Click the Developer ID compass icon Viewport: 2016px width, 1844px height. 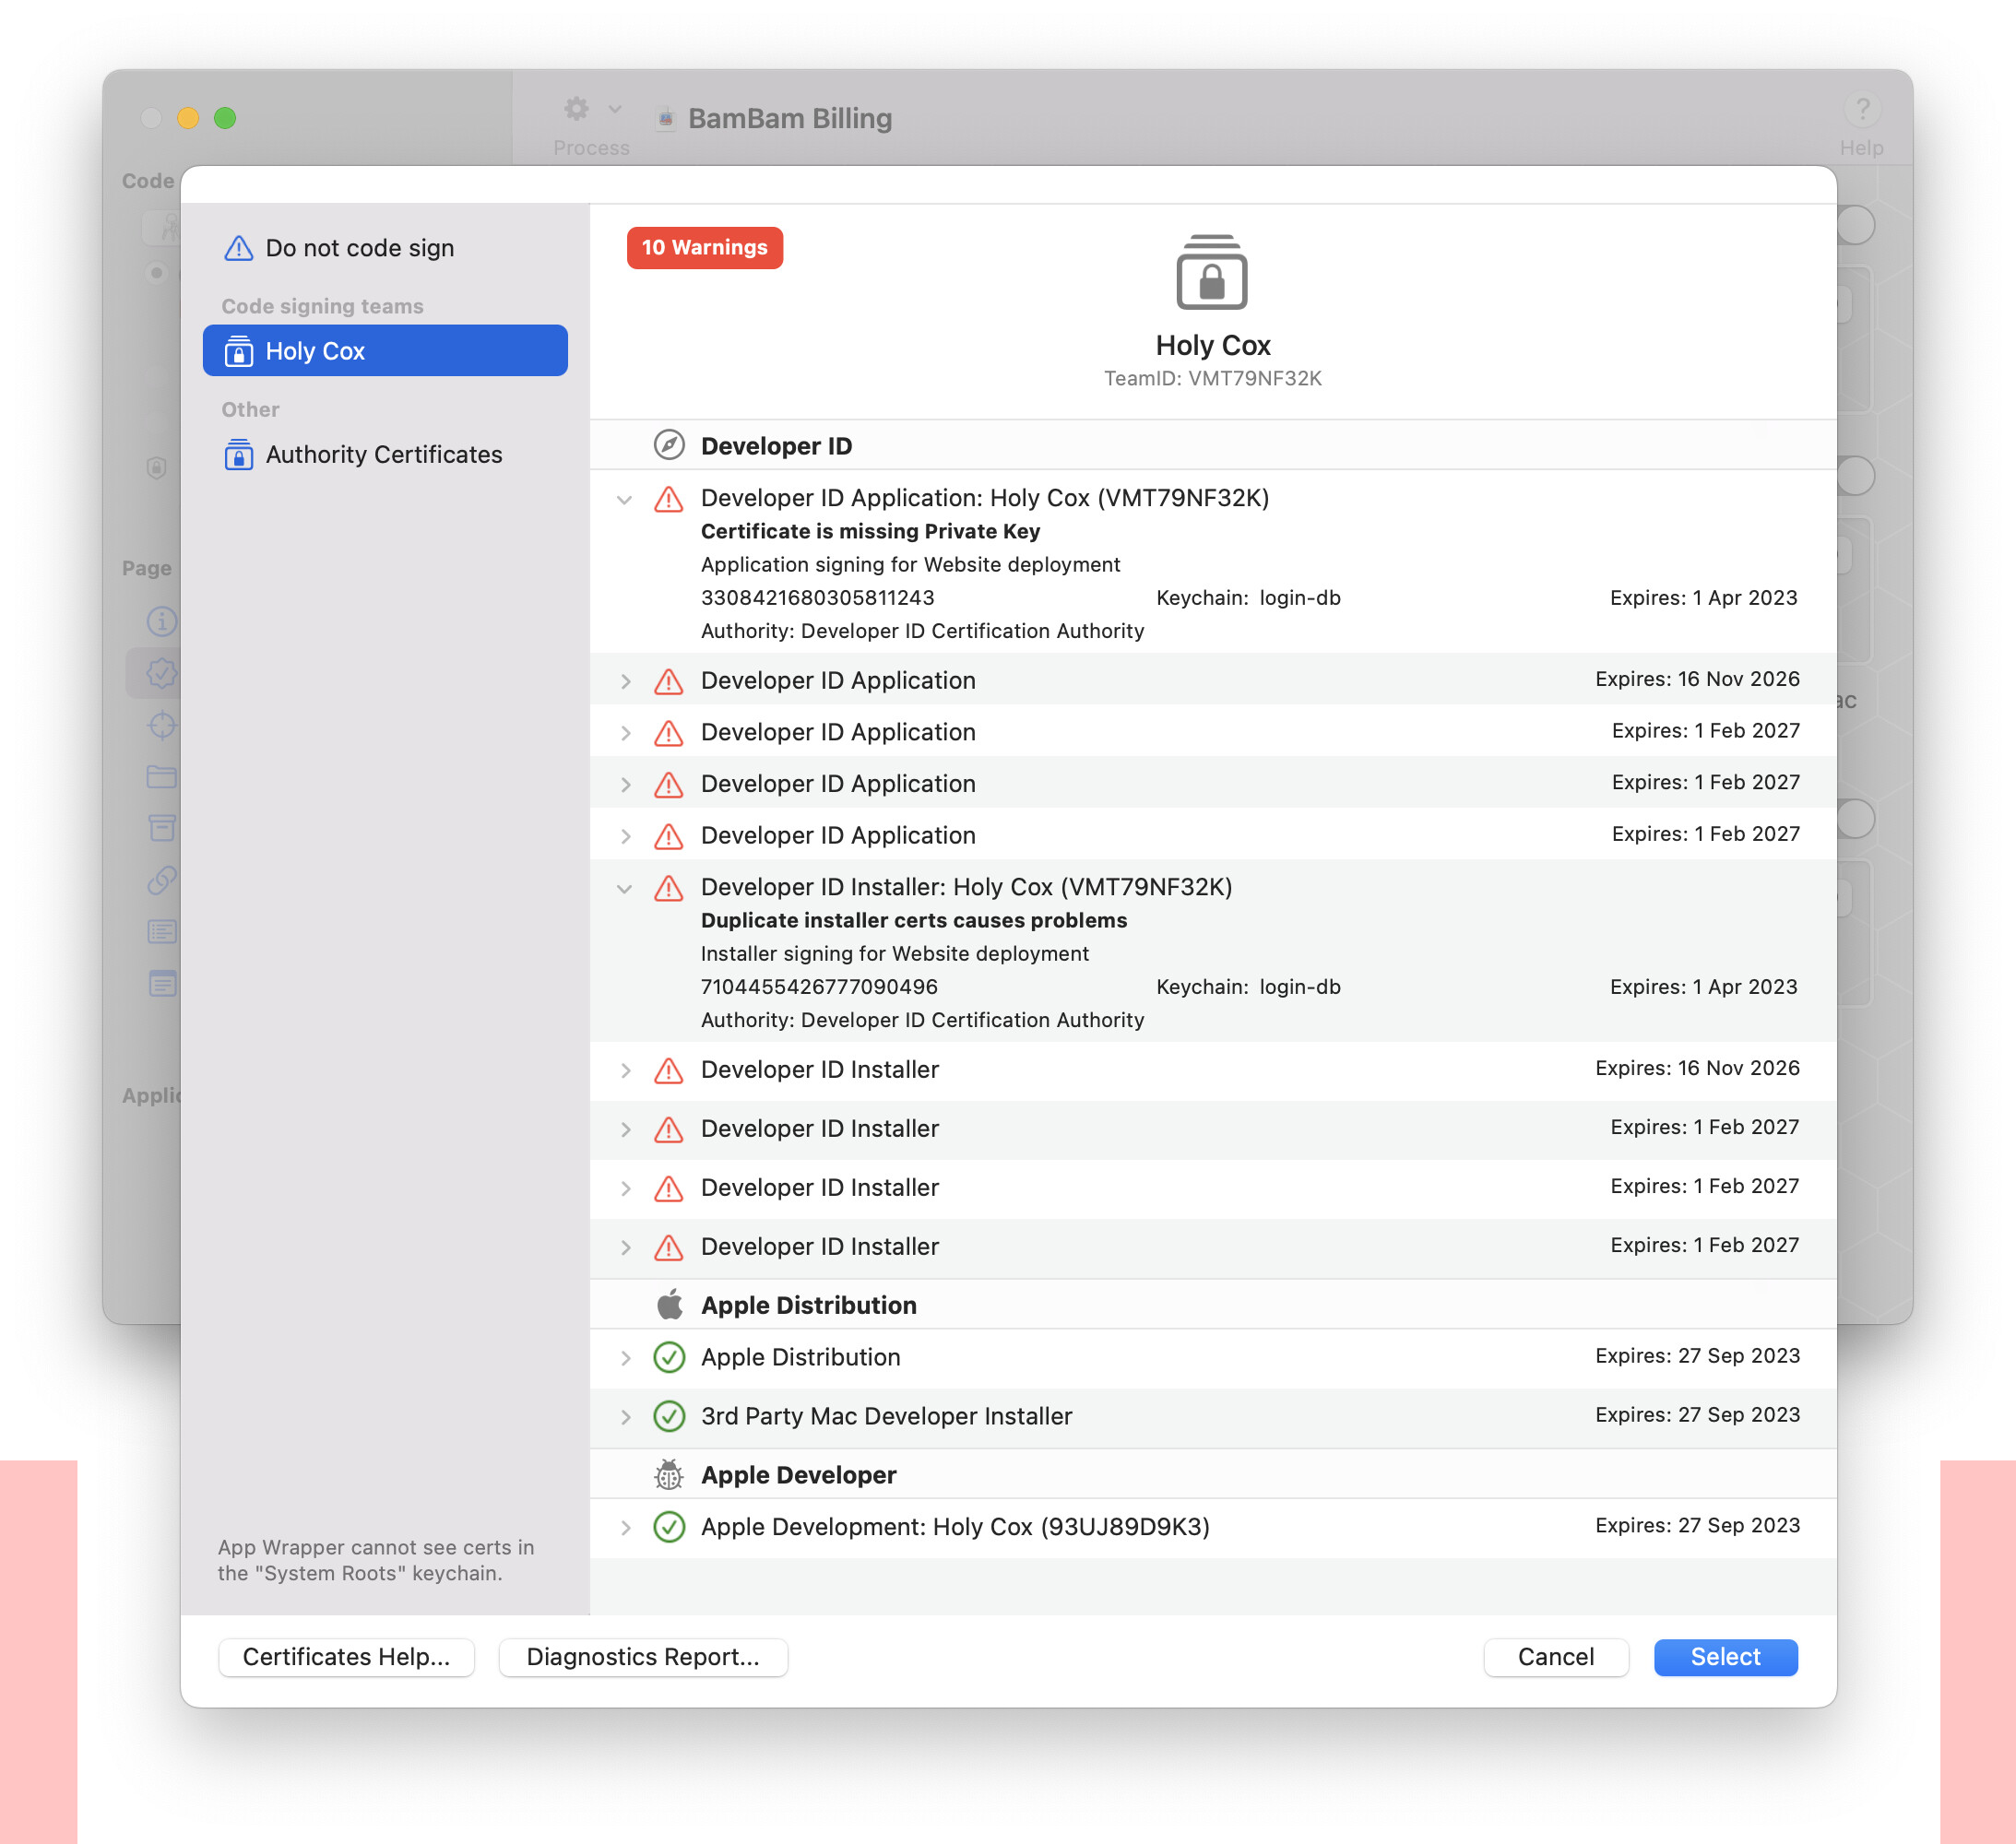pyautogui.click(x=669, y=445)
